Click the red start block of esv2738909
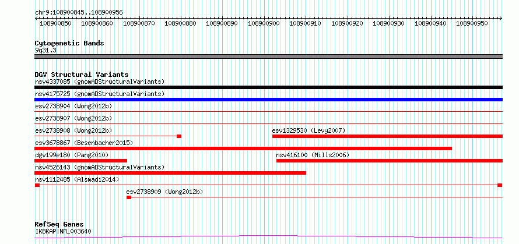 129,197
